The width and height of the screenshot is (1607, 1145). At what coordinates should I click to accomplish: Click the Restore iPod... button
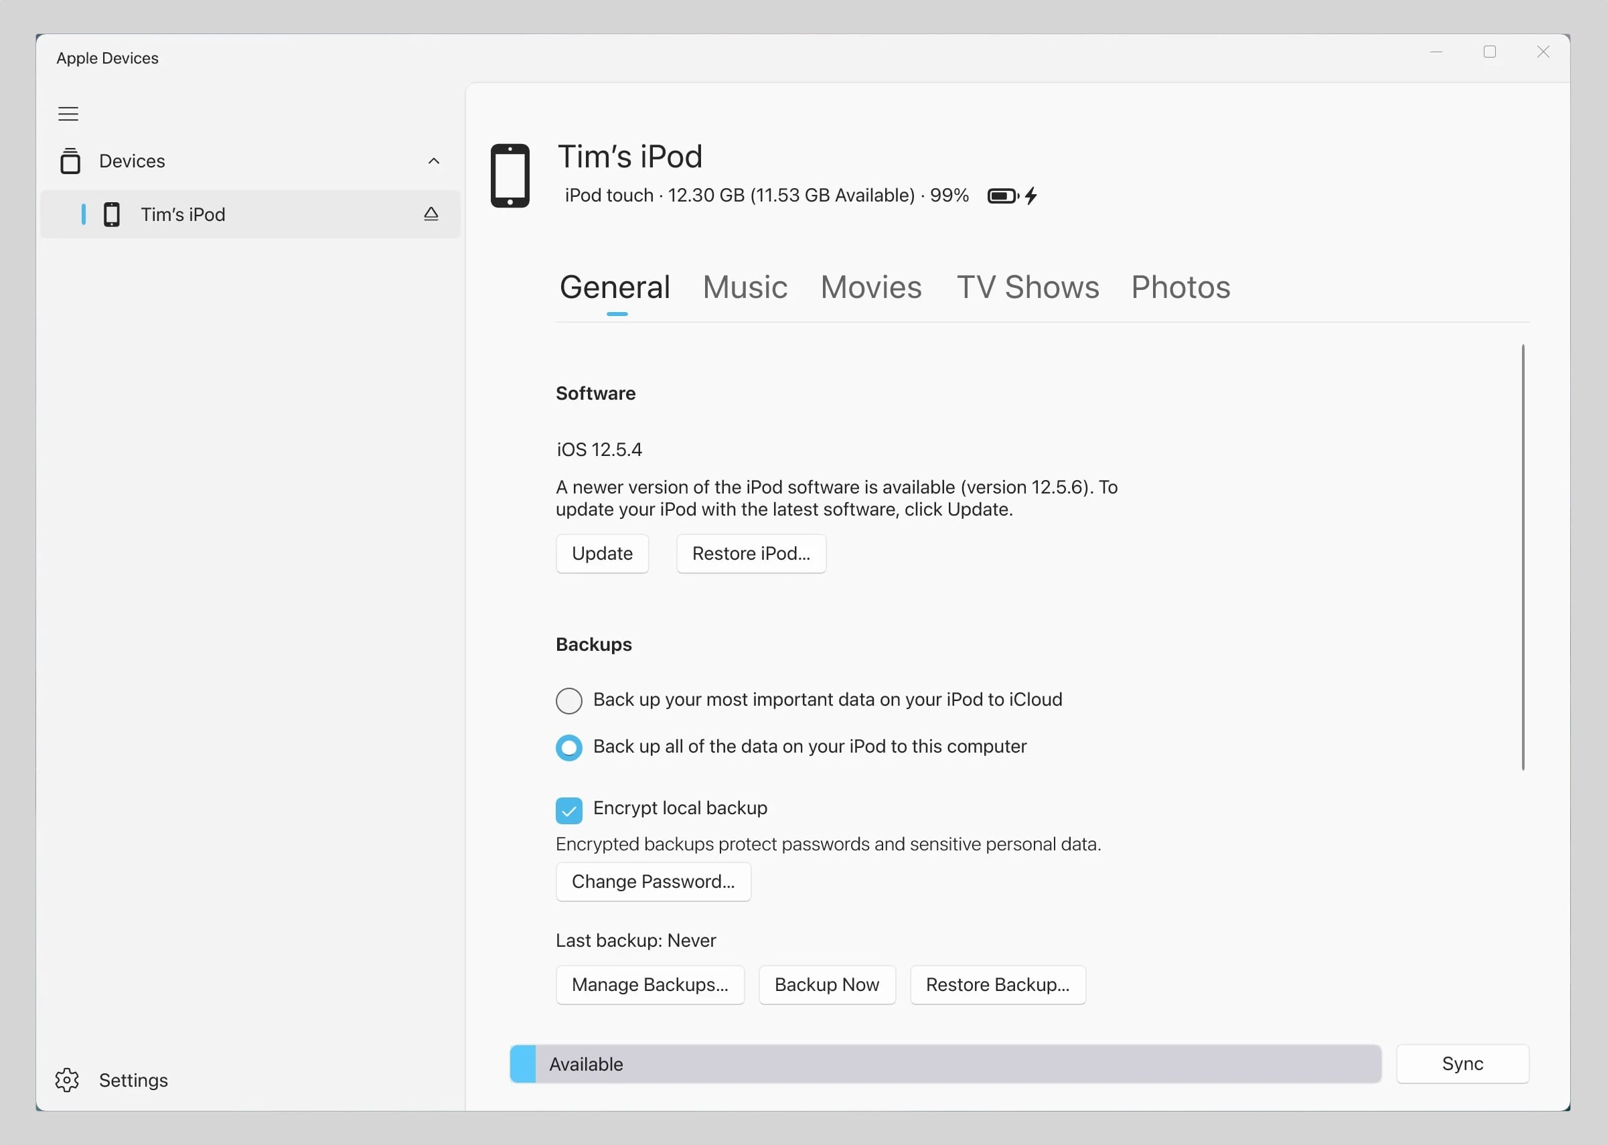point(751,554)
